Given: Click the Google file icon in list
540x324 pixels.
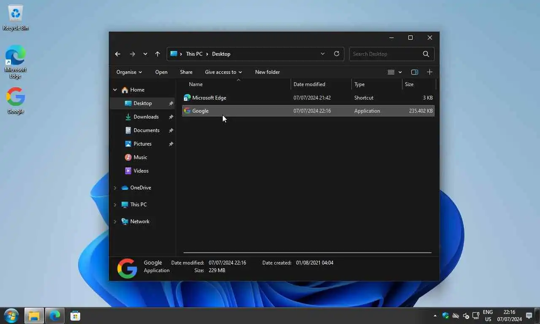Looking at the screenshot, I should click(x=187, y=111).
